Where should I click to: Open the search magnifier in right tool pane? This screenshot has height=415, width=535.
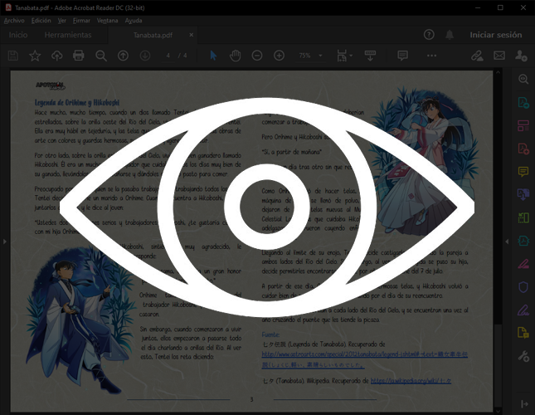tap(523, 79)
